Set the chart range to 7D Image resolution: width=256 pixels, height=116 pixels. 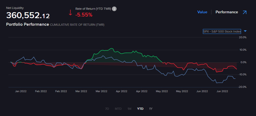point(107,109)
